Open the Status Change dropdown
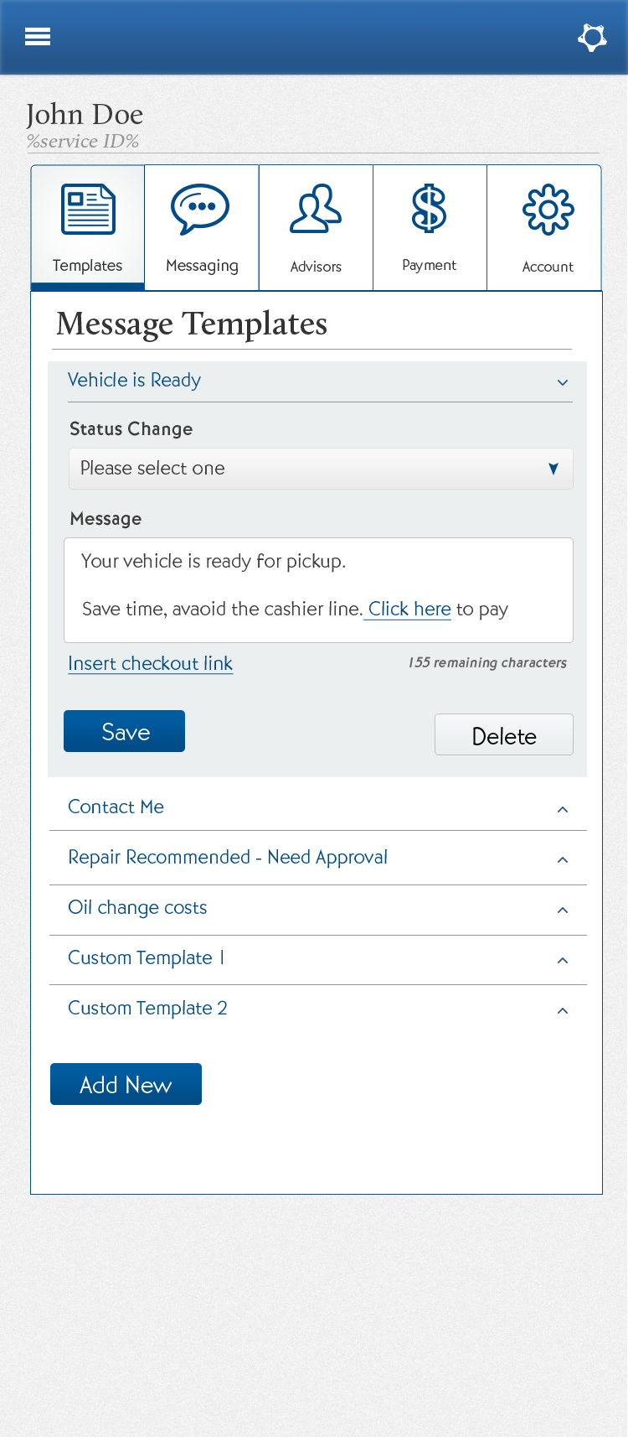This screenshot has height=1437, width=628. click(320, 469)
